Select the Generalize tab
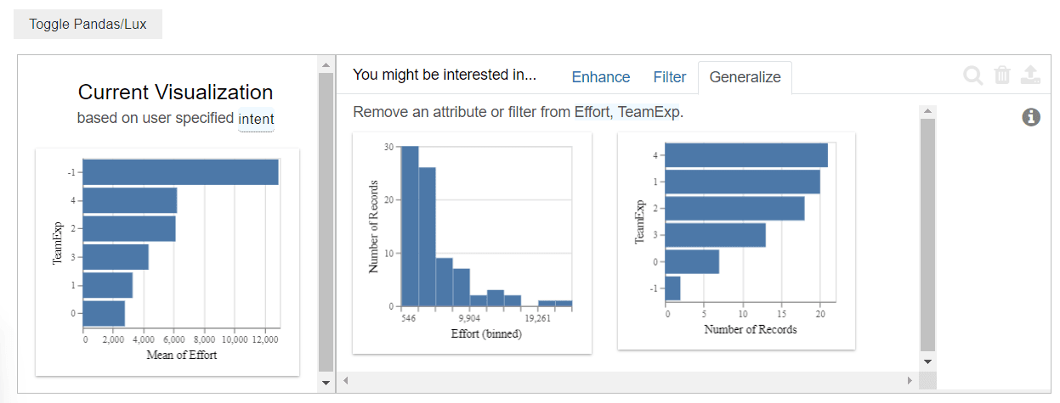This screenshot has width=1060, height=403. tap(745, 77)
